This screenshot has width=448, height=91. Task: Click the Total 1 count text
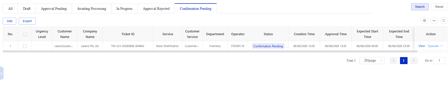click(351, 61)
